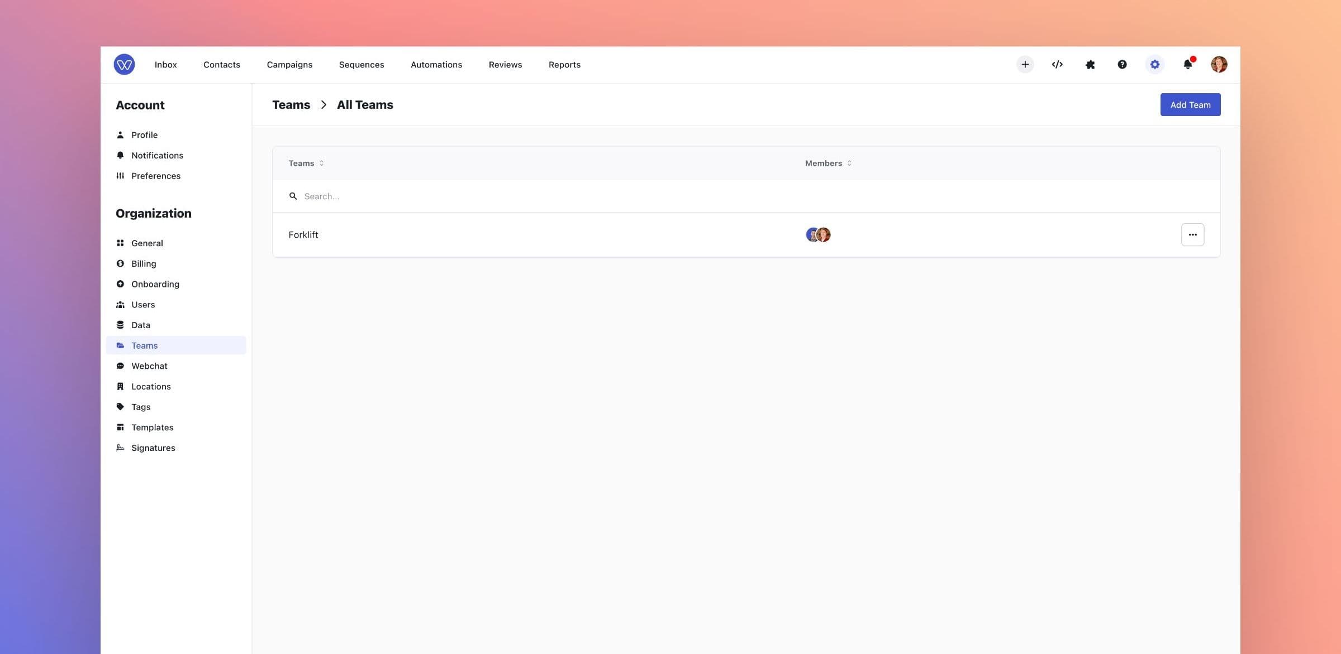Click the settings gear icon
This screenshot has height=654, width=1341.
(x=1155, y=65)
